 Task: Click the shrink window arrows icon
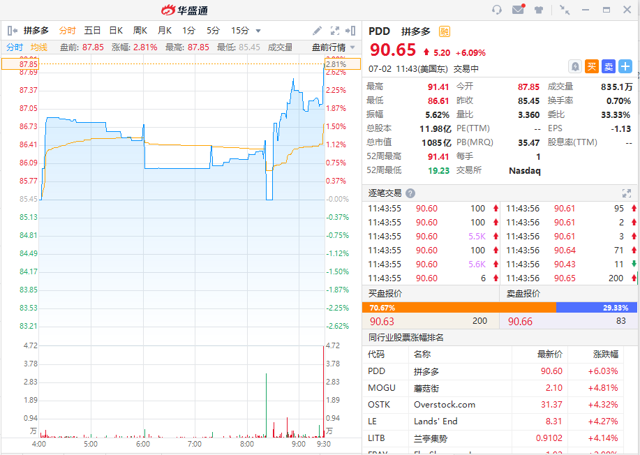click(x=565, y=10)
